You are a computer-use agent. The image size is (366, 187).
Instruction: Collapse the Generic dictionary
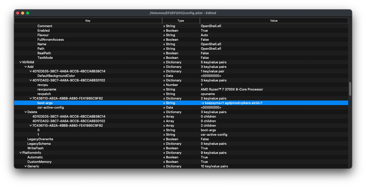click(x=26, y=166)
